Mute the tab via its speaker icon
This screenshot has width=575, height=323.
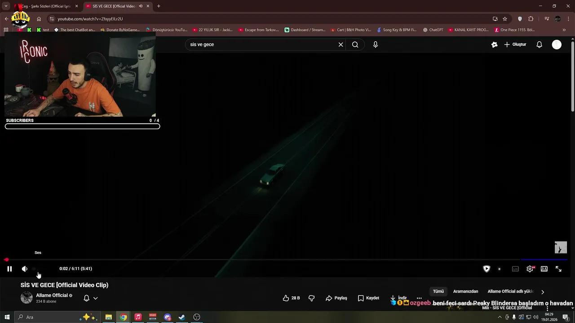[141, 6]
